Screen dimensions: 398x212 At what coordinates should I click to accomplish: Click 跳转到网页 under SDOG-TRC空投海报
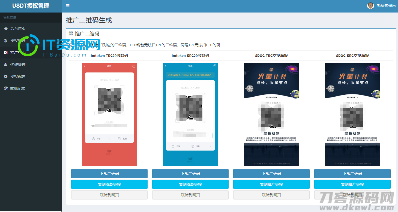click(271, 195)
